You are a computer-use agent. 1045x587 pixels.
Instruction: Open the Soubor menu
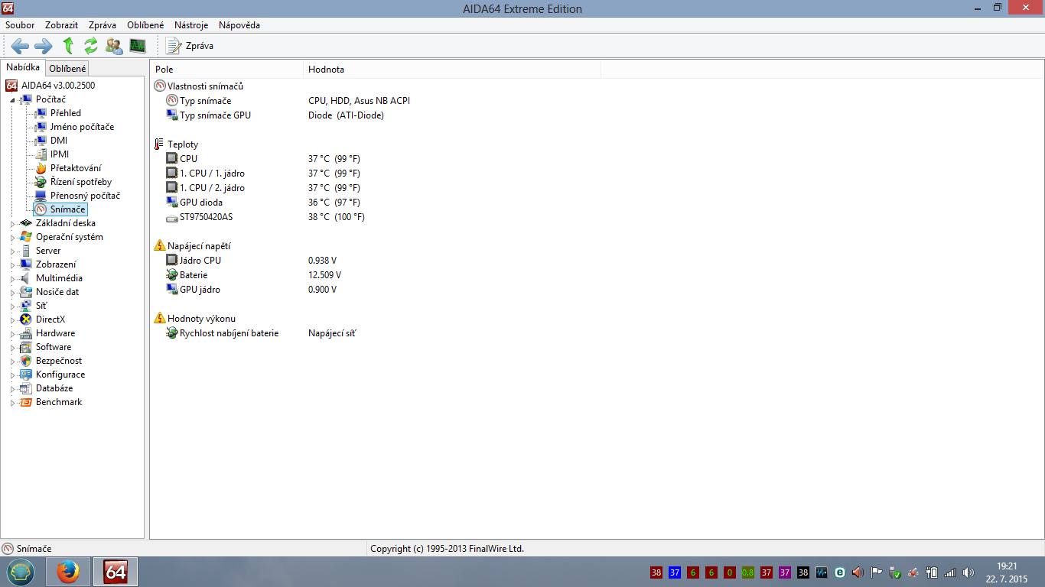point(20,25)
